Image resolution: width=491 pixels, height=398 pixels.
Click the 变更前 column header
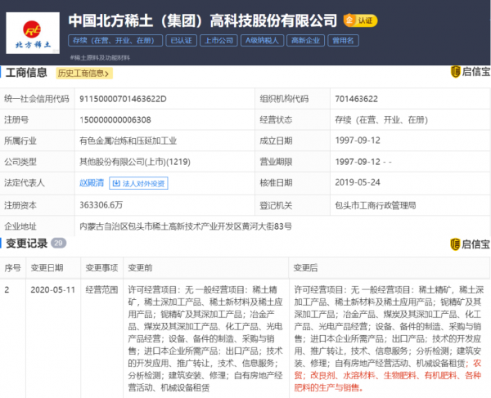coord(140,267)
